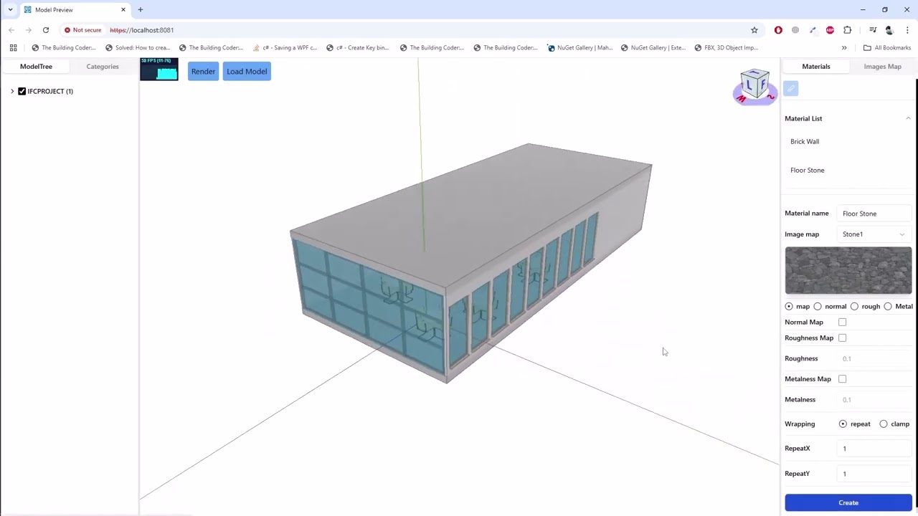Select IFCPROJECT (1) tree item
The height and width of the screenshot is (516, 918).
50,91
